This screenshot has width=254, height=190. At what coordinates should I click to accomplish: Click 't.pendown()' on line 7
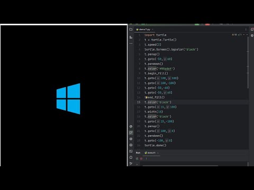coord(153,64)
